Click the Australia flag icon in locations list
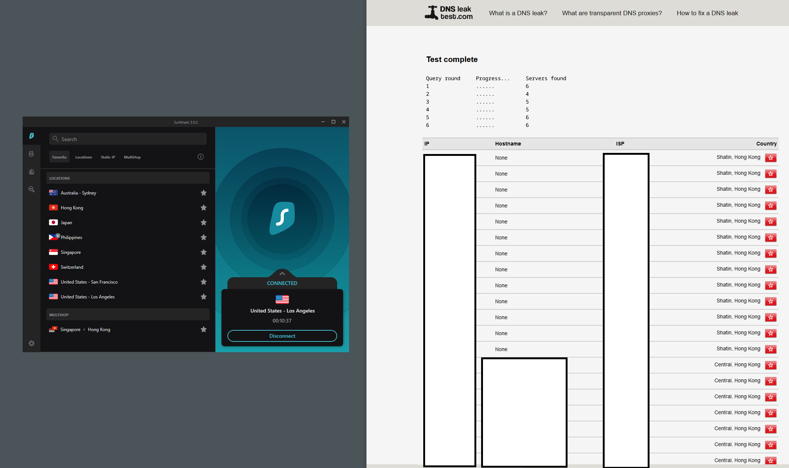This screenshot has height=468, width=789. point(53,193)
